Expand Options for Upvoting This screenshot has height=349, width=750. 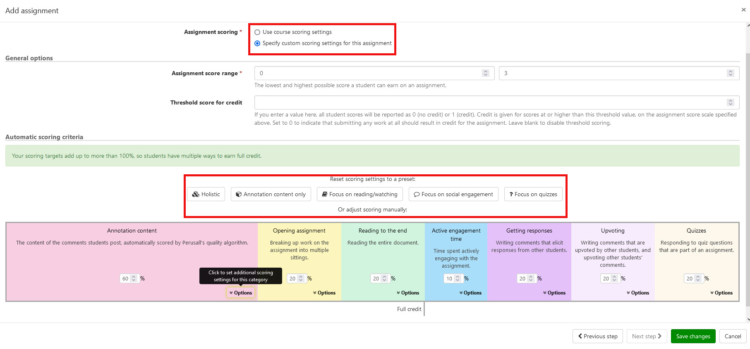tap(638, 293)
